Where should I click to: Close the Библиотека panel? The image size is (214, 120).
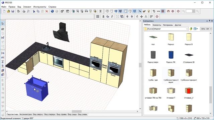212,21
